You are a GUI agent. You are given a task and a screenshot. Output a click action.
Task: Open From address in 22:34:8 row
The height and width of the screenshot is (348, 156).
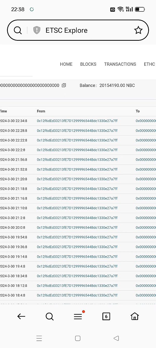coord(77,121)
